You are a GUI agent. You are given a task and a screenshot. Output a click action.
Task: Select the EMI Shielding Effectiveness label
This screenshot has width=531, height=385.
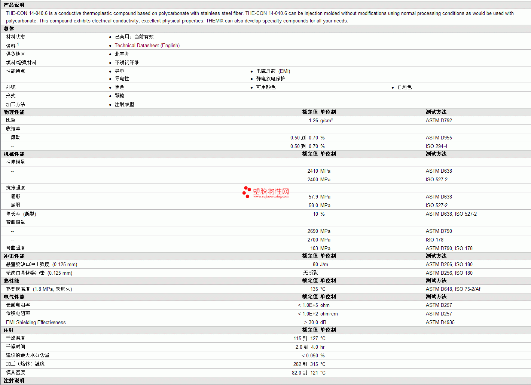tap(36, 322)
